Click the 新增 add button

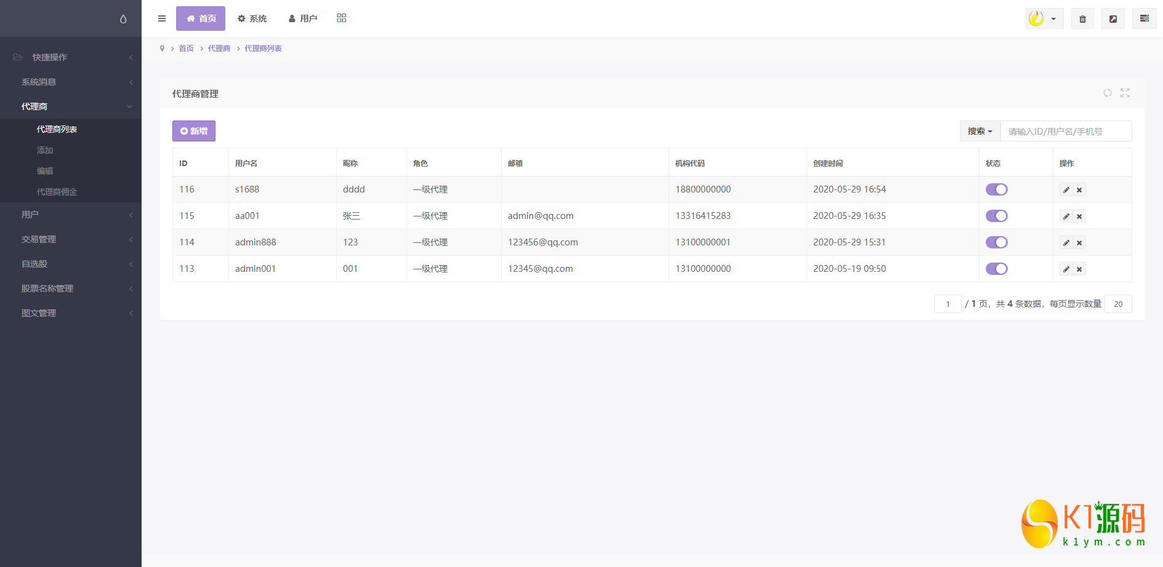(x=194, y=131)
